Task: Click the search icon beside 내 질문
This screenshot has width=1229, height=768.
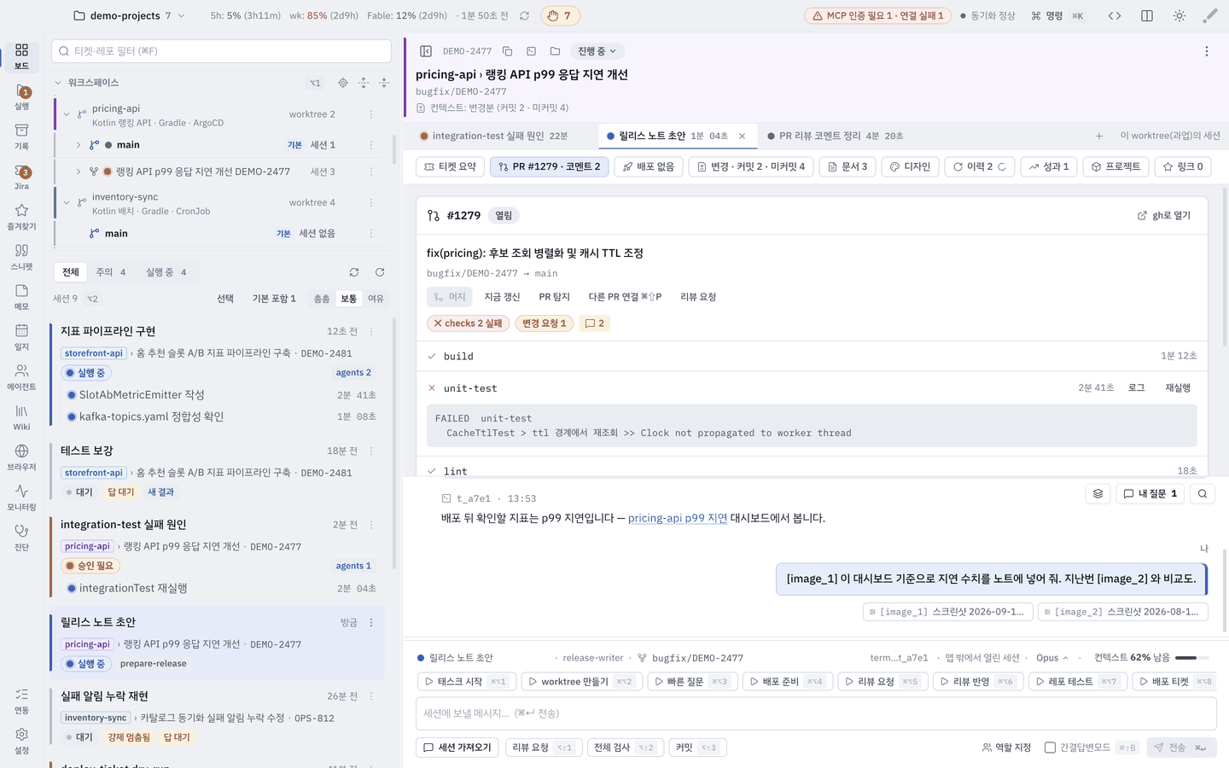Action: pyautogui.click(x=1203, y=493)
